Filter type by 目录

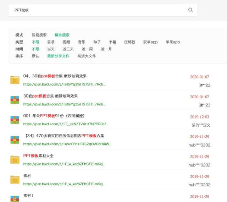tap(51, 42)
